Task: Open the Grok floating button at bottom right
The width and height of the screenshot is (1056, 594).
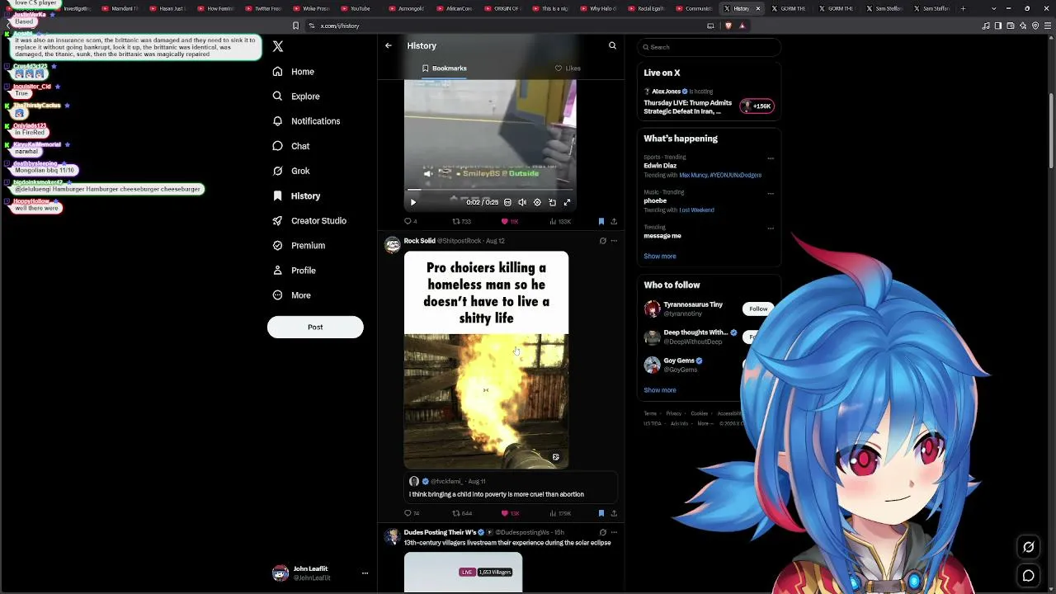Action: tap(1029, 546)
